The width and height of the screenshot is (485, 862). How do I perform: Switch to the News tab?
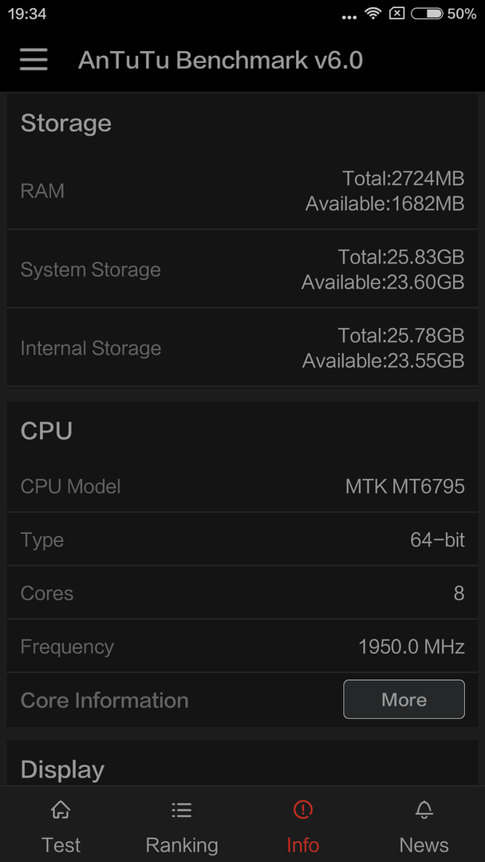(424, 824)
